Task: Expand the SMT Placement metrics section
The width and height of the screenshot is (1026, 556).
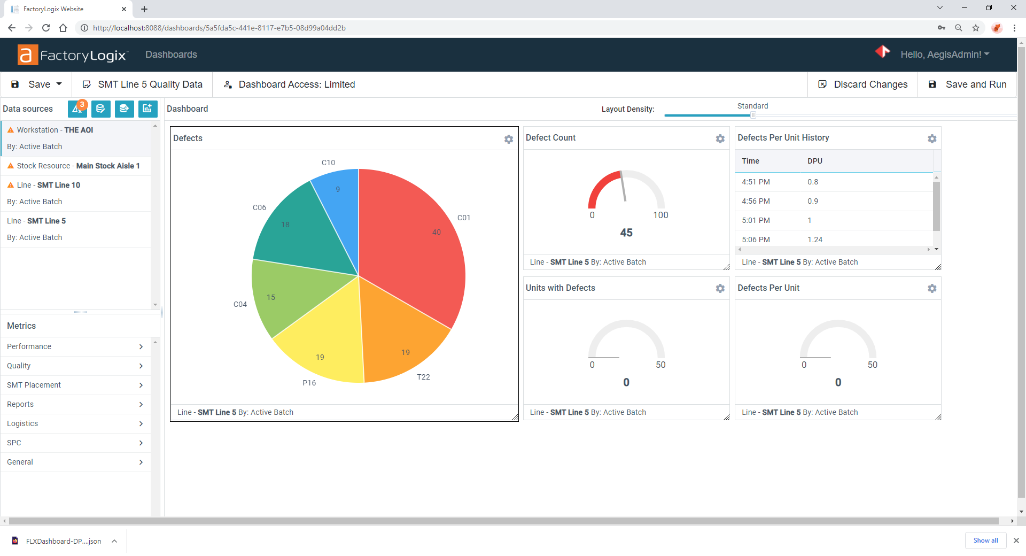Action: pyautogui.click(x=75, y=385)
